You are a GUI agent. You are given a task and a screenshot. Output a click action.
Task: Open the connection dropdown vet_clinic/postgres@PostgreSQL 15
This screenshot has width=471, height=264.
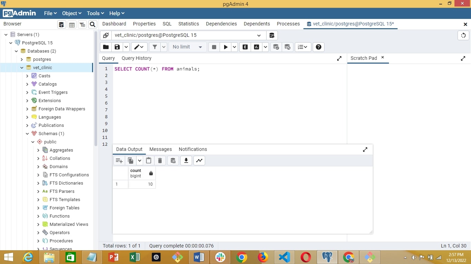189,35
